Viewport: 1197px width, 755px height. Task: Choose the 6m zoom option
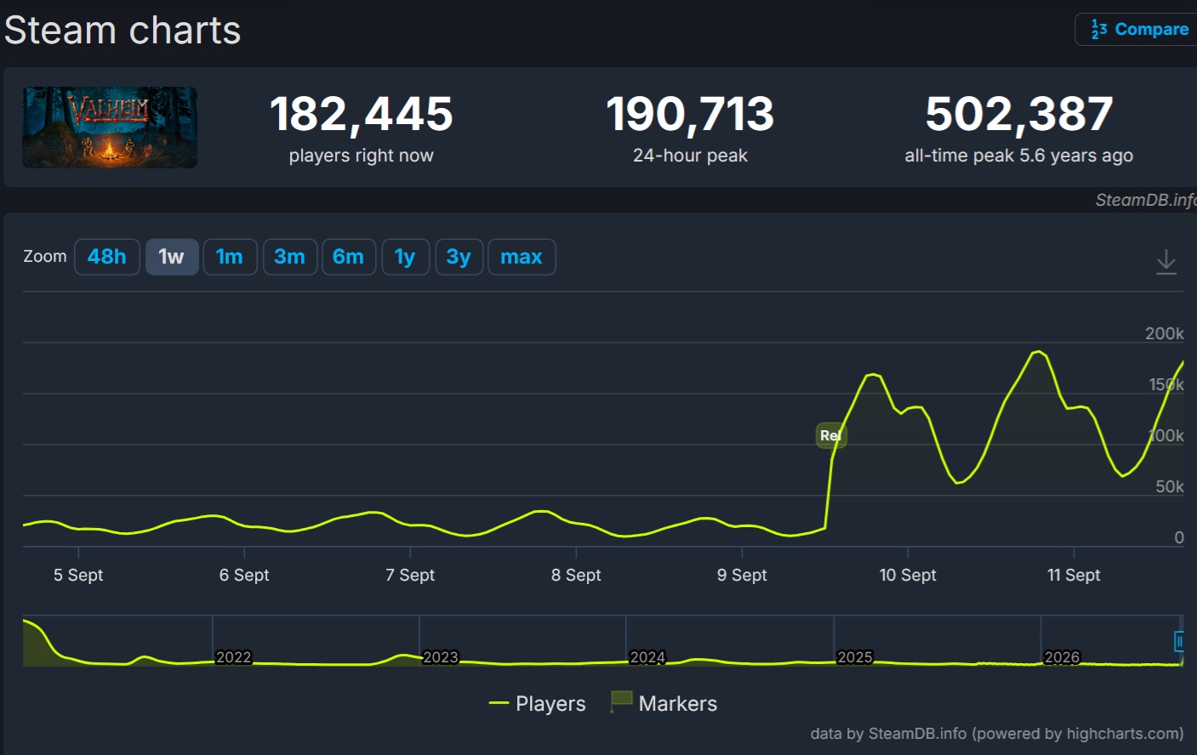[x=348, y=257]
